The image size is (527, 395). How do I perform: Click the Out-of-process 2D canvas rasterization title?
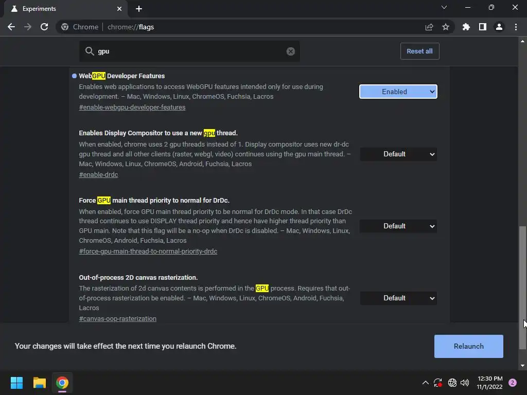tap(138, 277)
